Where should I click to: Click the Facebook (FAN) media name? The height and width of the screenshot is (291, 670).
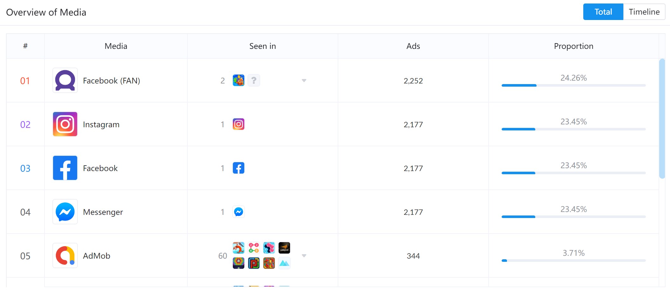(112, 81)
